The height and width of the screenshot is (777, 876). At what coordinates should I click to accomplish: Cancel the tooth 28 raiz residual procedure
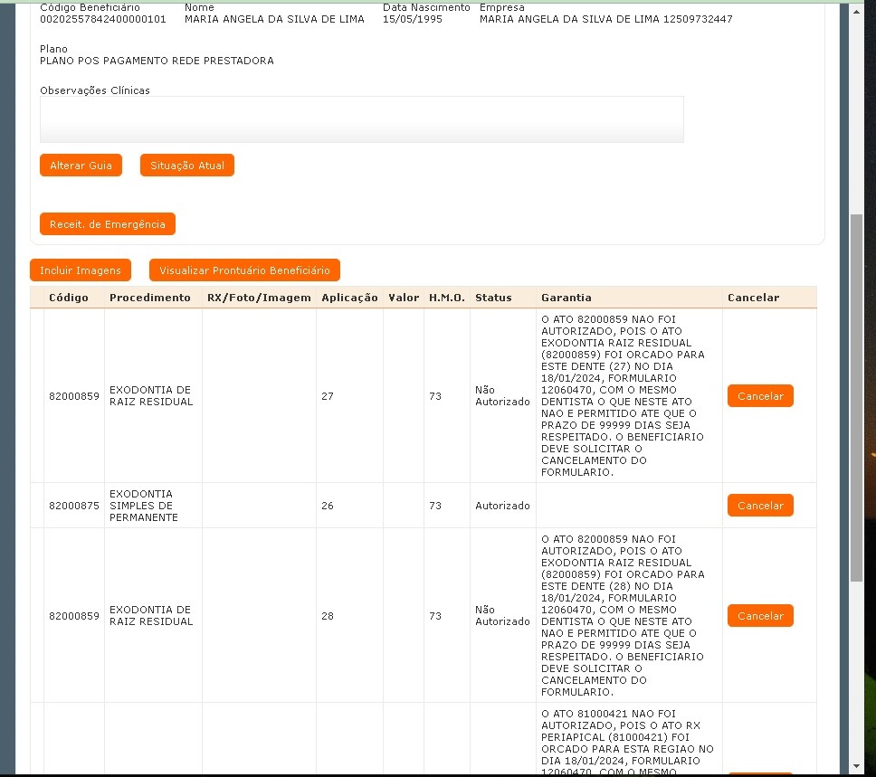[759, 616]
